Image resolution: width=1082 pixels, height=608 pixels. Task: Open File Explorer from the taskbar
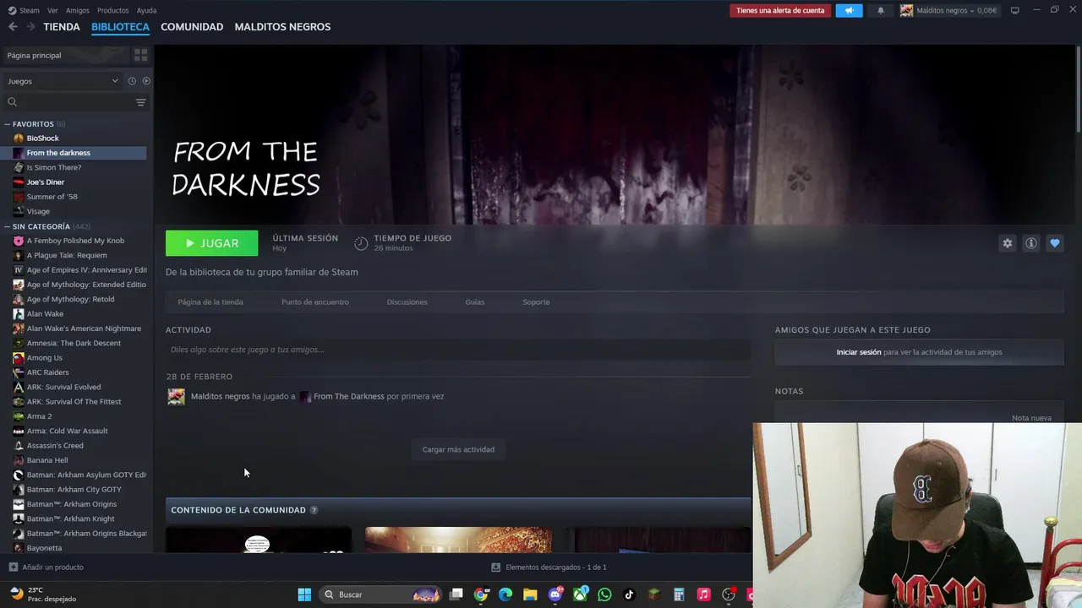[530, 594]
